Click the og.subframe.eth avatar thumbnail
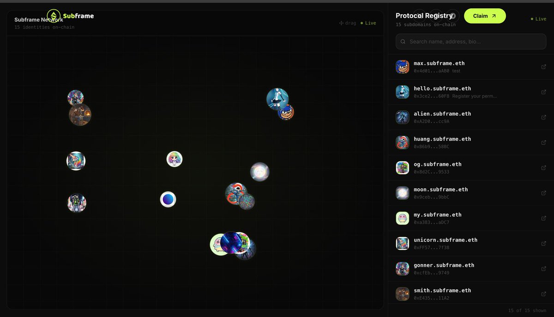 point(403,168)
